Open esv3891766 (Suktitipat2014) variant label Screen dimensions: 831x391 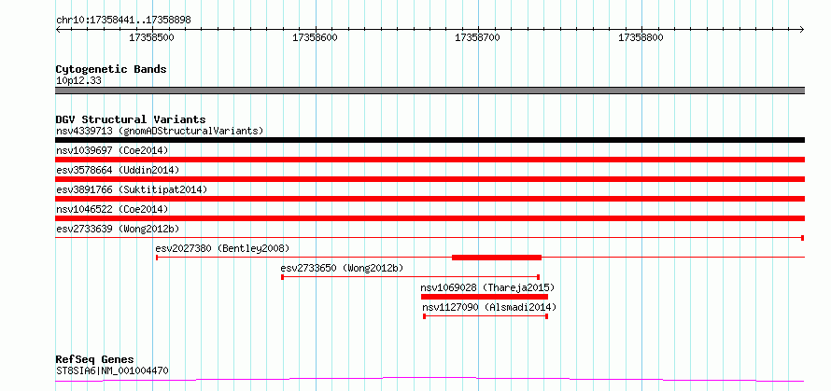132,189
